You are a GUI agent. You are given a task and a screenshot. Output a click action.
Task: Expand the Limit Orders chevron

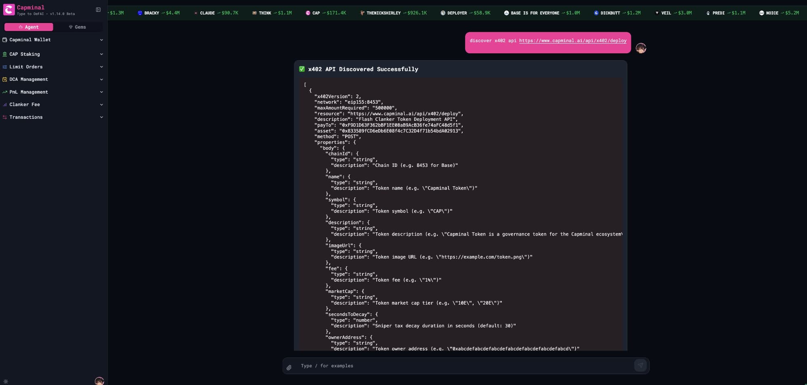101,67
